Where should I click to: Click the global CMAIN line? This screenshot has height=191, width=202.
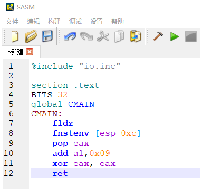click(x=63, y=104)
